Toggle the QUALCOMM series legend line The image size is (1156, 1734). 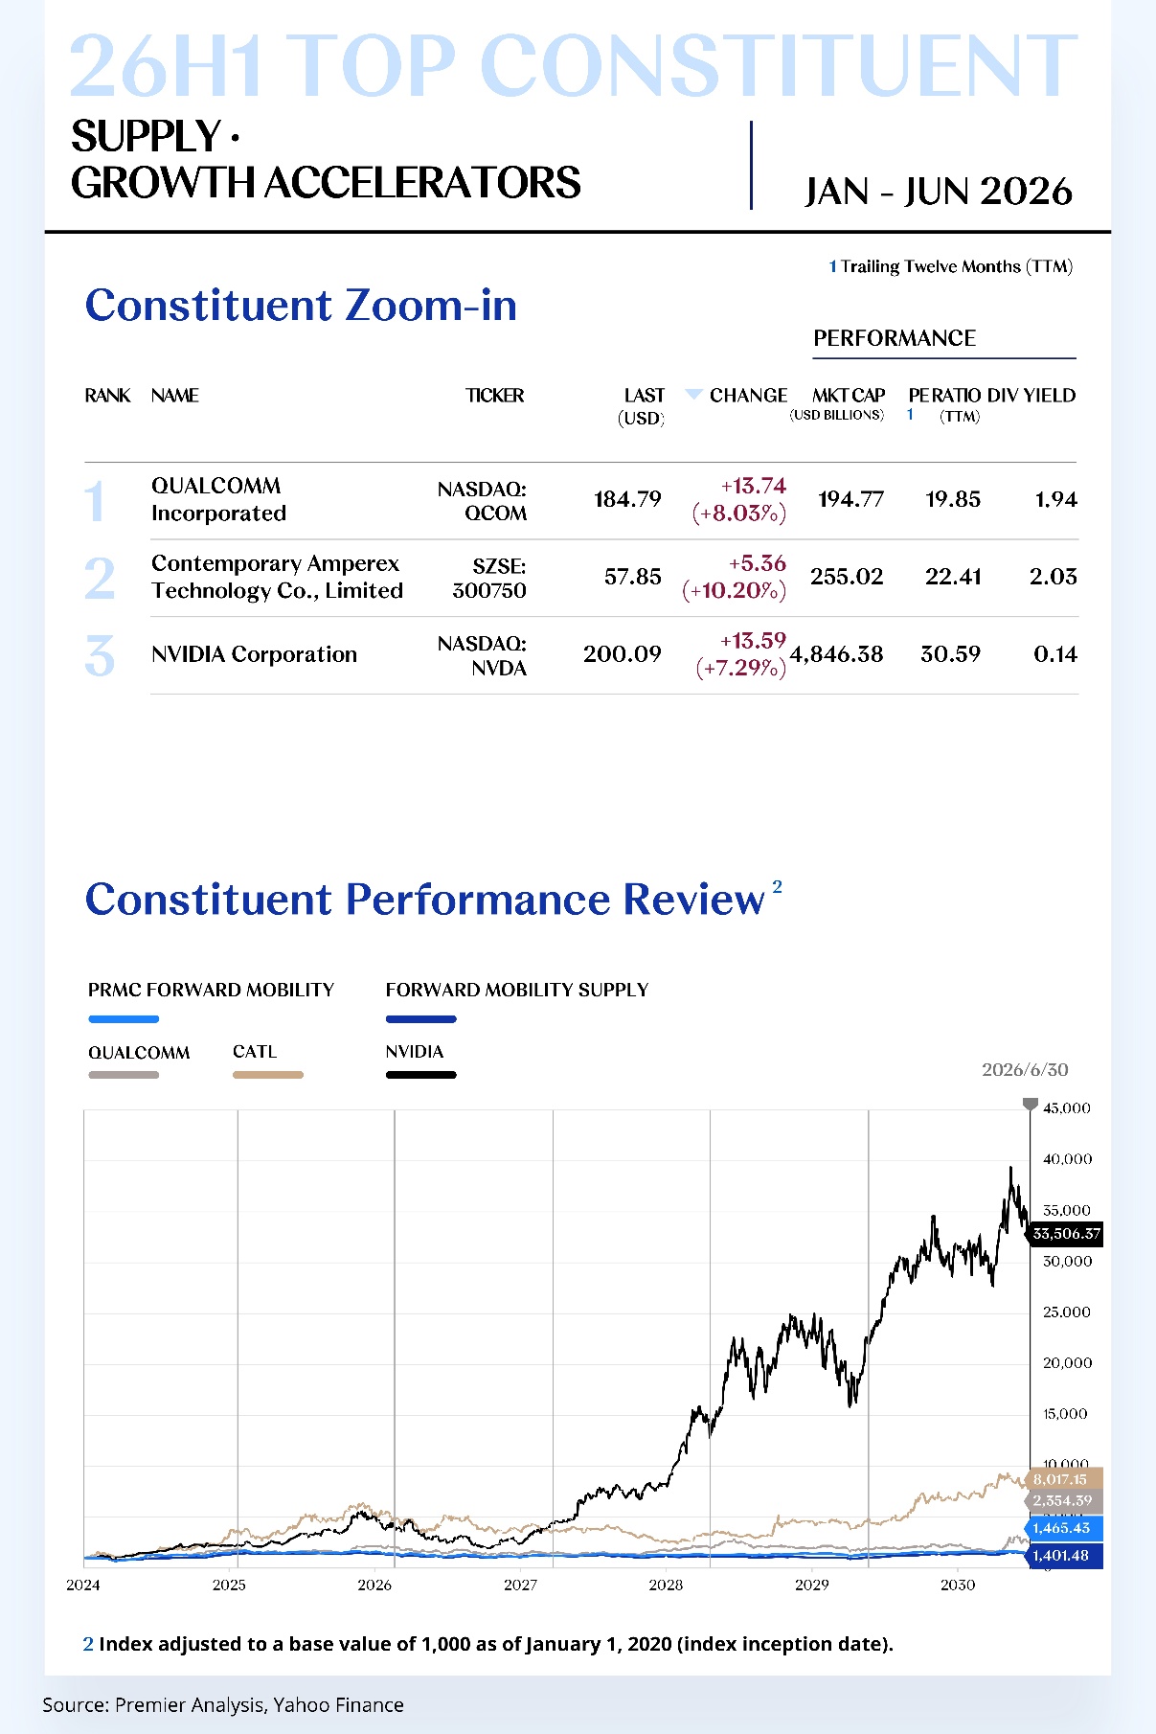124,1075
